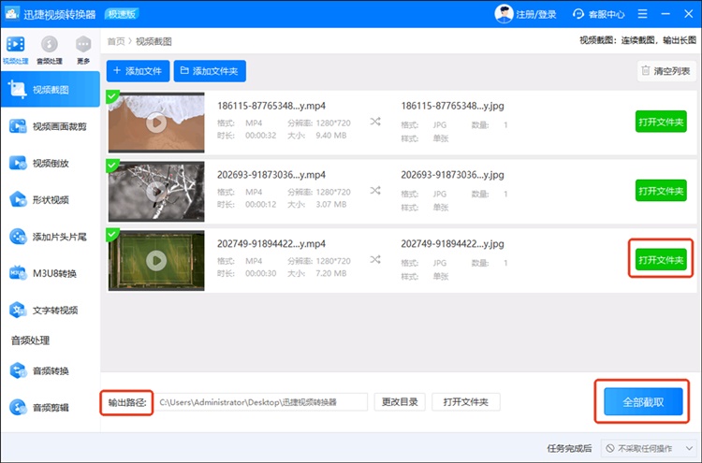Click the 文字转视频 sidebar icon
The image size is (702, 463).
19,310
